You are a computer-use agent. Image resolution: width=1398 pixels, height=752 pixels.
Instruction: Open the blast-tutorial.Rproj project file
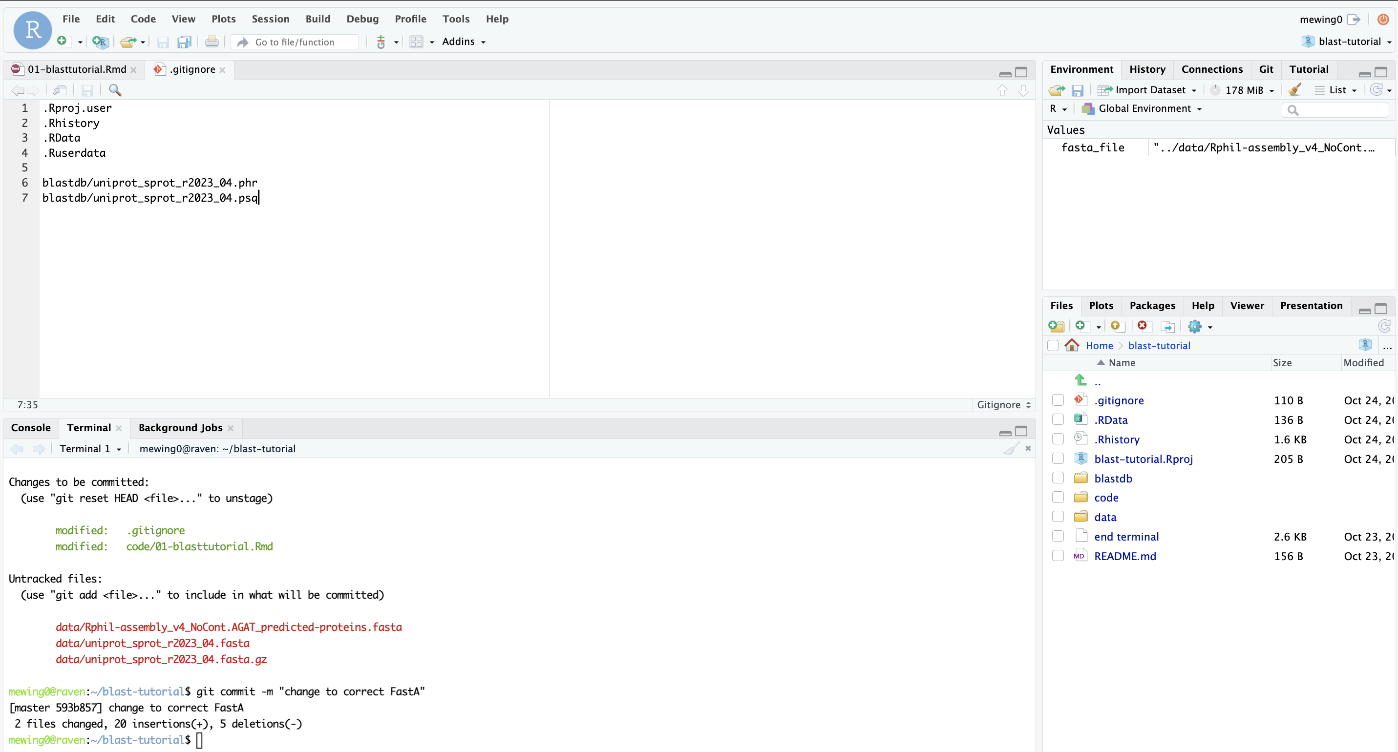pyautogui.click(x=1144, y=459)
